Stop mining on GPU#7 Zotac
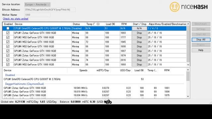 tap(139, 60)
